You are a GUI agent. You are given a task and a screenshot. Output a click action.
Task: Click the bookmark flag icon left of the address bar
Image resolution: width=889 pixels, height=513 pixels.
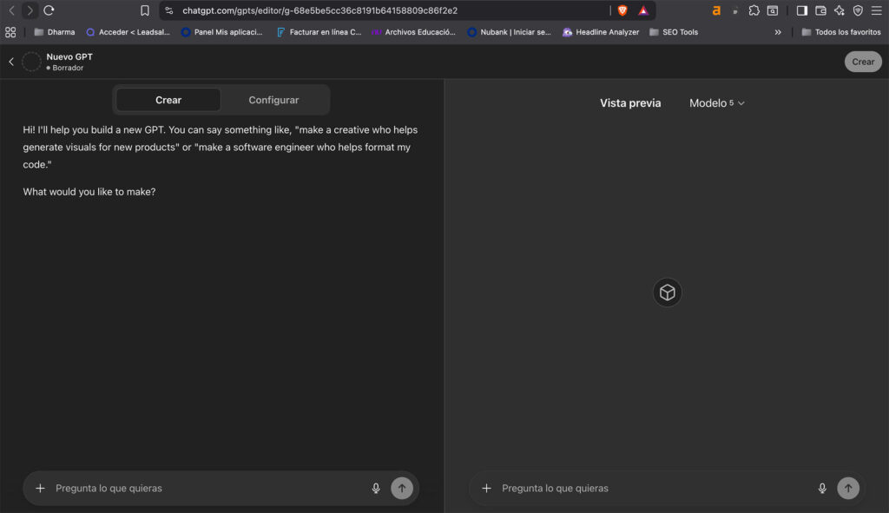(x=145, y=12)
